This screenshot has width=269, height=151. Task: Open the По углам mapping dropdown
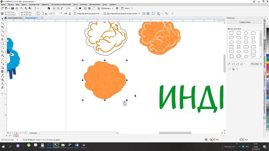tap(256, 64)
